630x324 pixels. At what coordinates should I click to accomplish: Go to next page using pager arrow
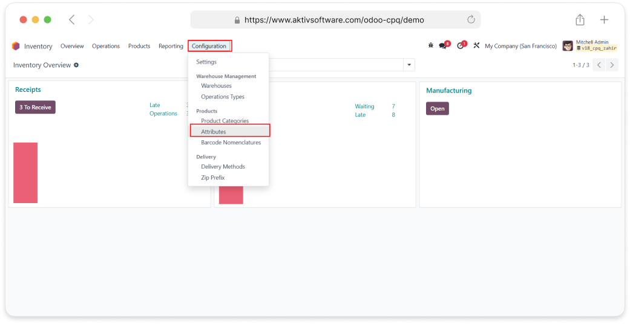[x=612, y=65]
